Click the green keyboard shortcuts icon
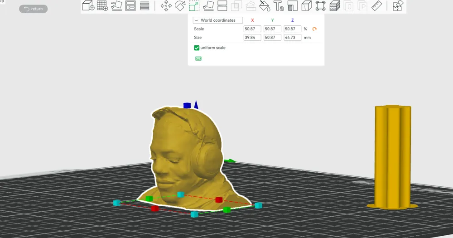Image resolution: width=453 pixels, height=238 pixels. pos(198,58)
